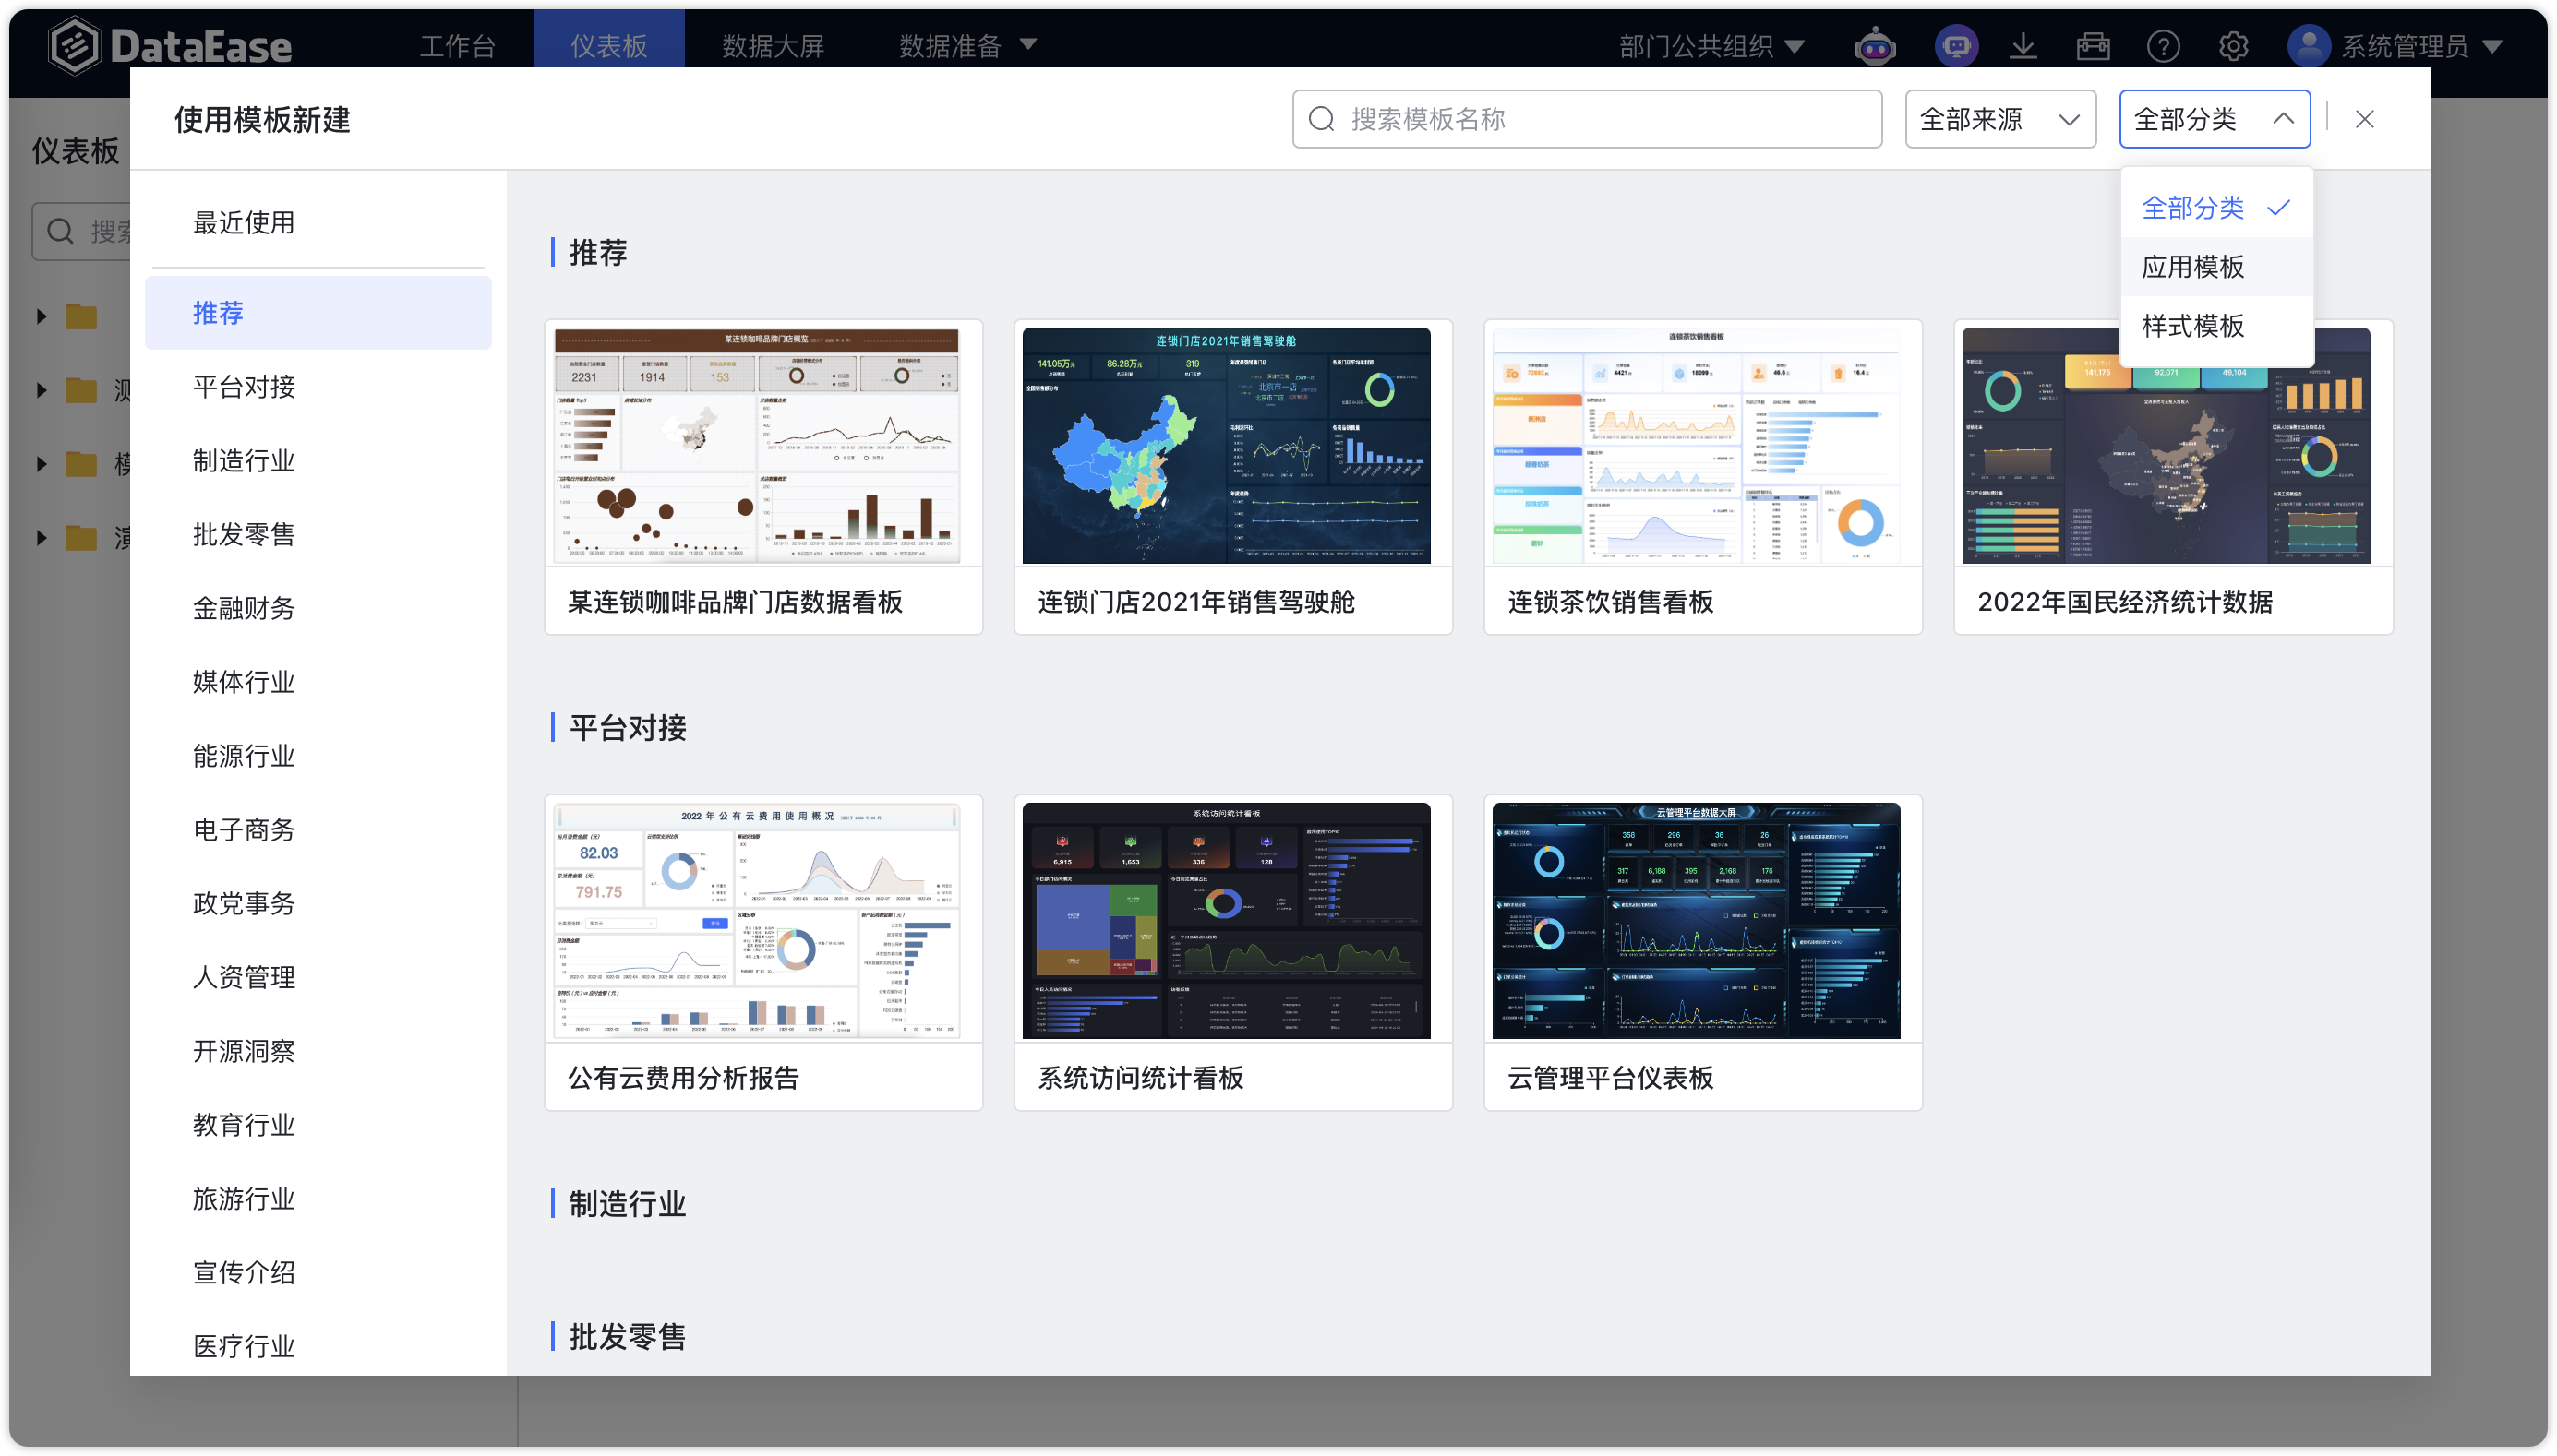The image size is (2557, 1456).
Task: Click the 制造行业 section heading
Action: pos(627,1204)
